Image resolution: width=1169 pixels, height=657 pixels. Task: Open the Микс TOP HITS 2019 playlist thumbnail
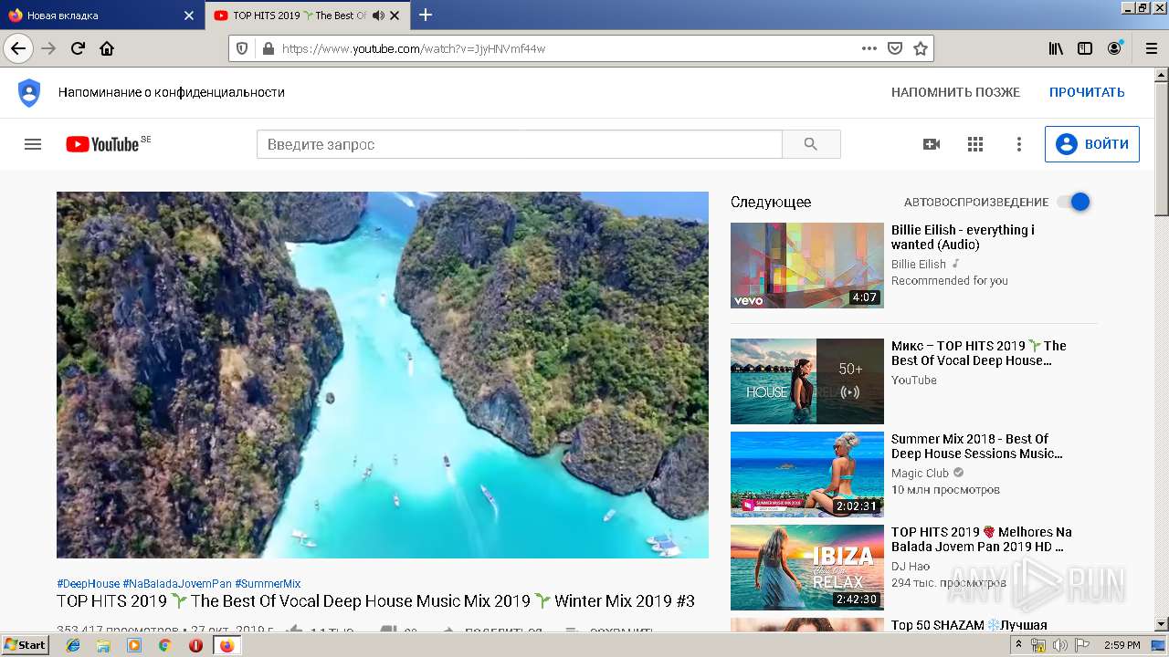pyautogui.click(x=807, y=381)
